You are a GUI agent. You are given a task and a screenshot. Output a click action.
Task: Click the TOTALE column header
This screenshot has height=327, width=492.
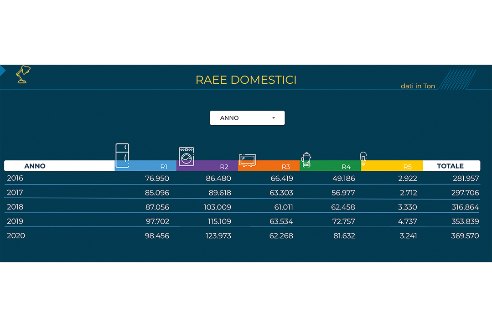[x=451, y=166]
